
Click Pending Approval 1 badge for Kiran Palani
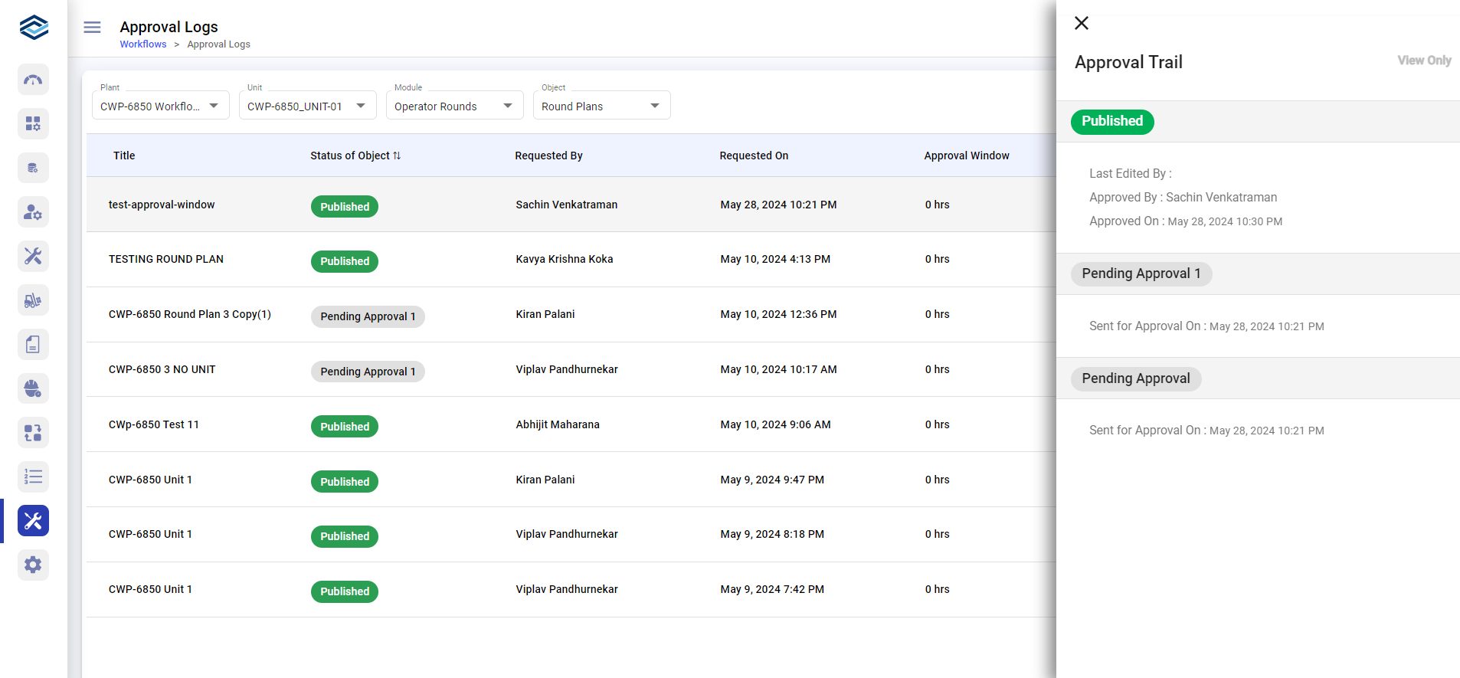(x=368, y=316)
